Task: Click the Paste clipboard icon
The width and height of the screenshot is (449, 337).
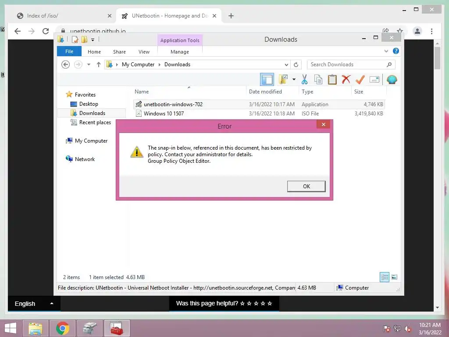Action: click(332, 79)
